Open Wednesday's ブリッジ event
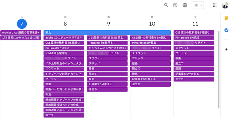The width and height of the screenshot is (232, 118). tap(64, 79)
